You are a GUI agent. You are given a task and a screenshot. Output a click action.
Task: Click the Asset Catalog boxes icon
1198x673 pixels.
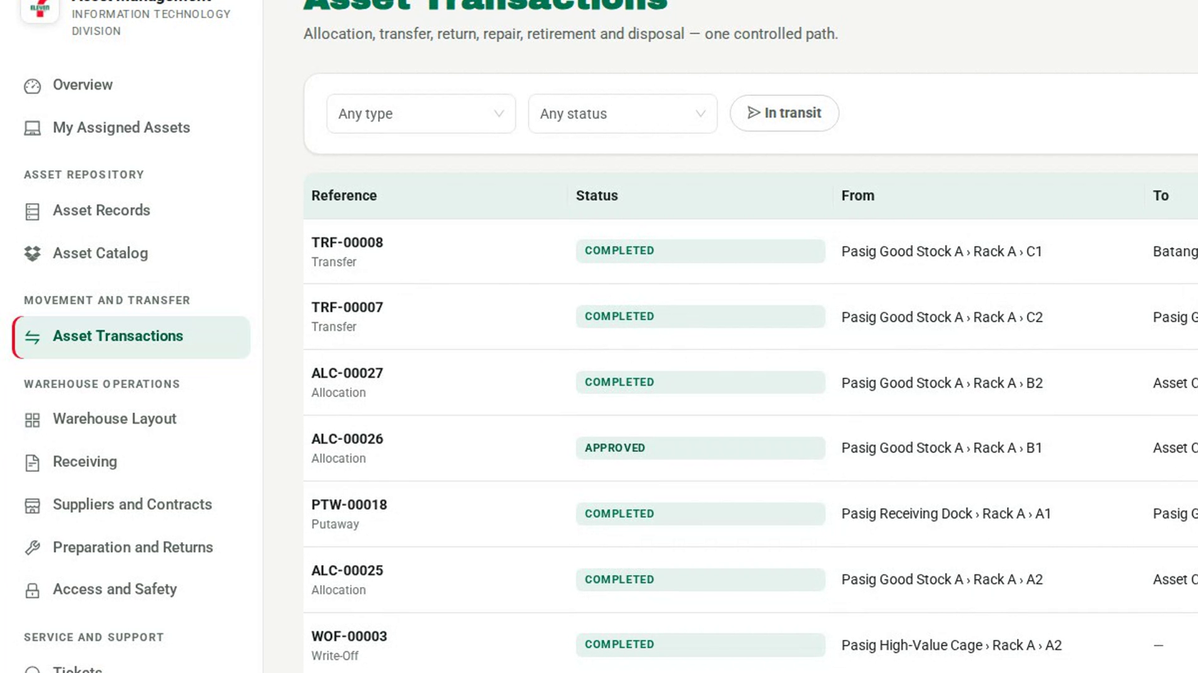(x=32, y=254)
